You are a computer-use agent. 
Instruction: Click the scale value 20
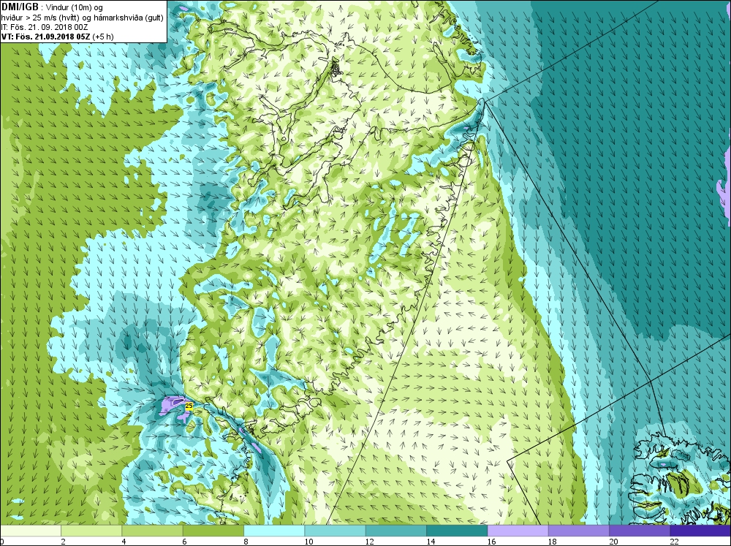point(613,542)
